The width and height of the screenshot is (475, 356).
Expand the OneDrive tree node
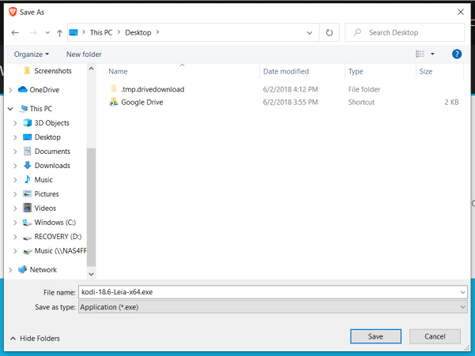click(10, 90)
